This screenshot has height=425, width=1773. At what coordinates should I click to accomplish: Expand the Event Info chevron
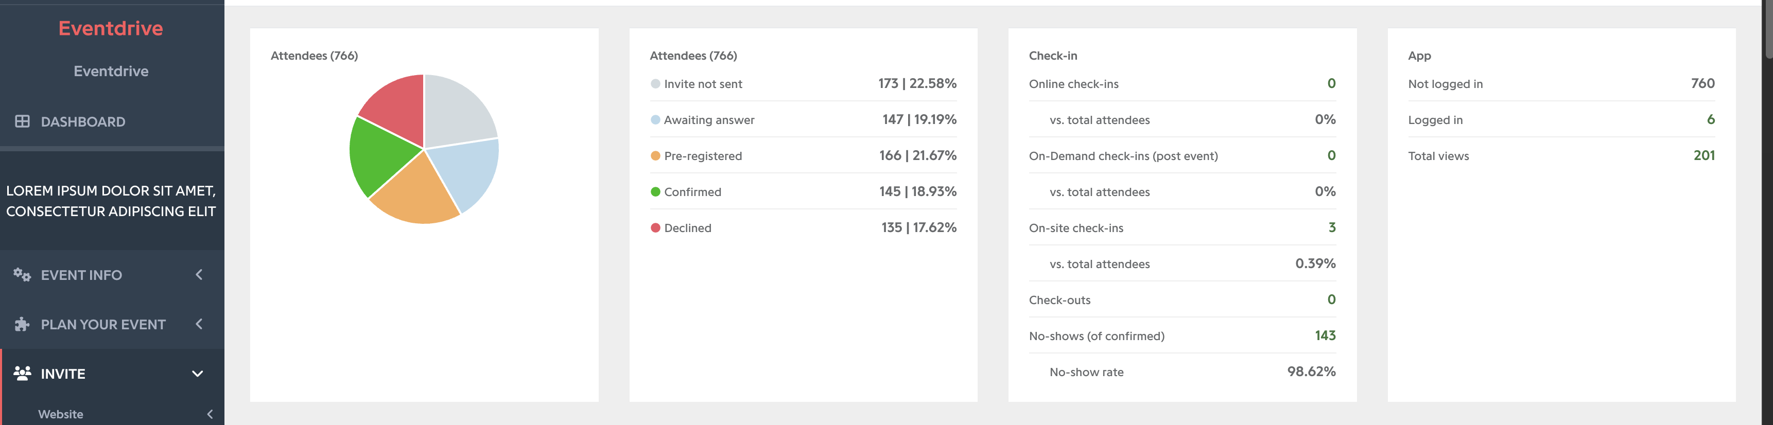point(199,274)
